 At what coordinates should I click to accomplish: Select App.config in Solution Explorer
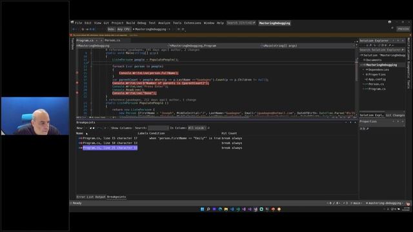coord(377,79)
